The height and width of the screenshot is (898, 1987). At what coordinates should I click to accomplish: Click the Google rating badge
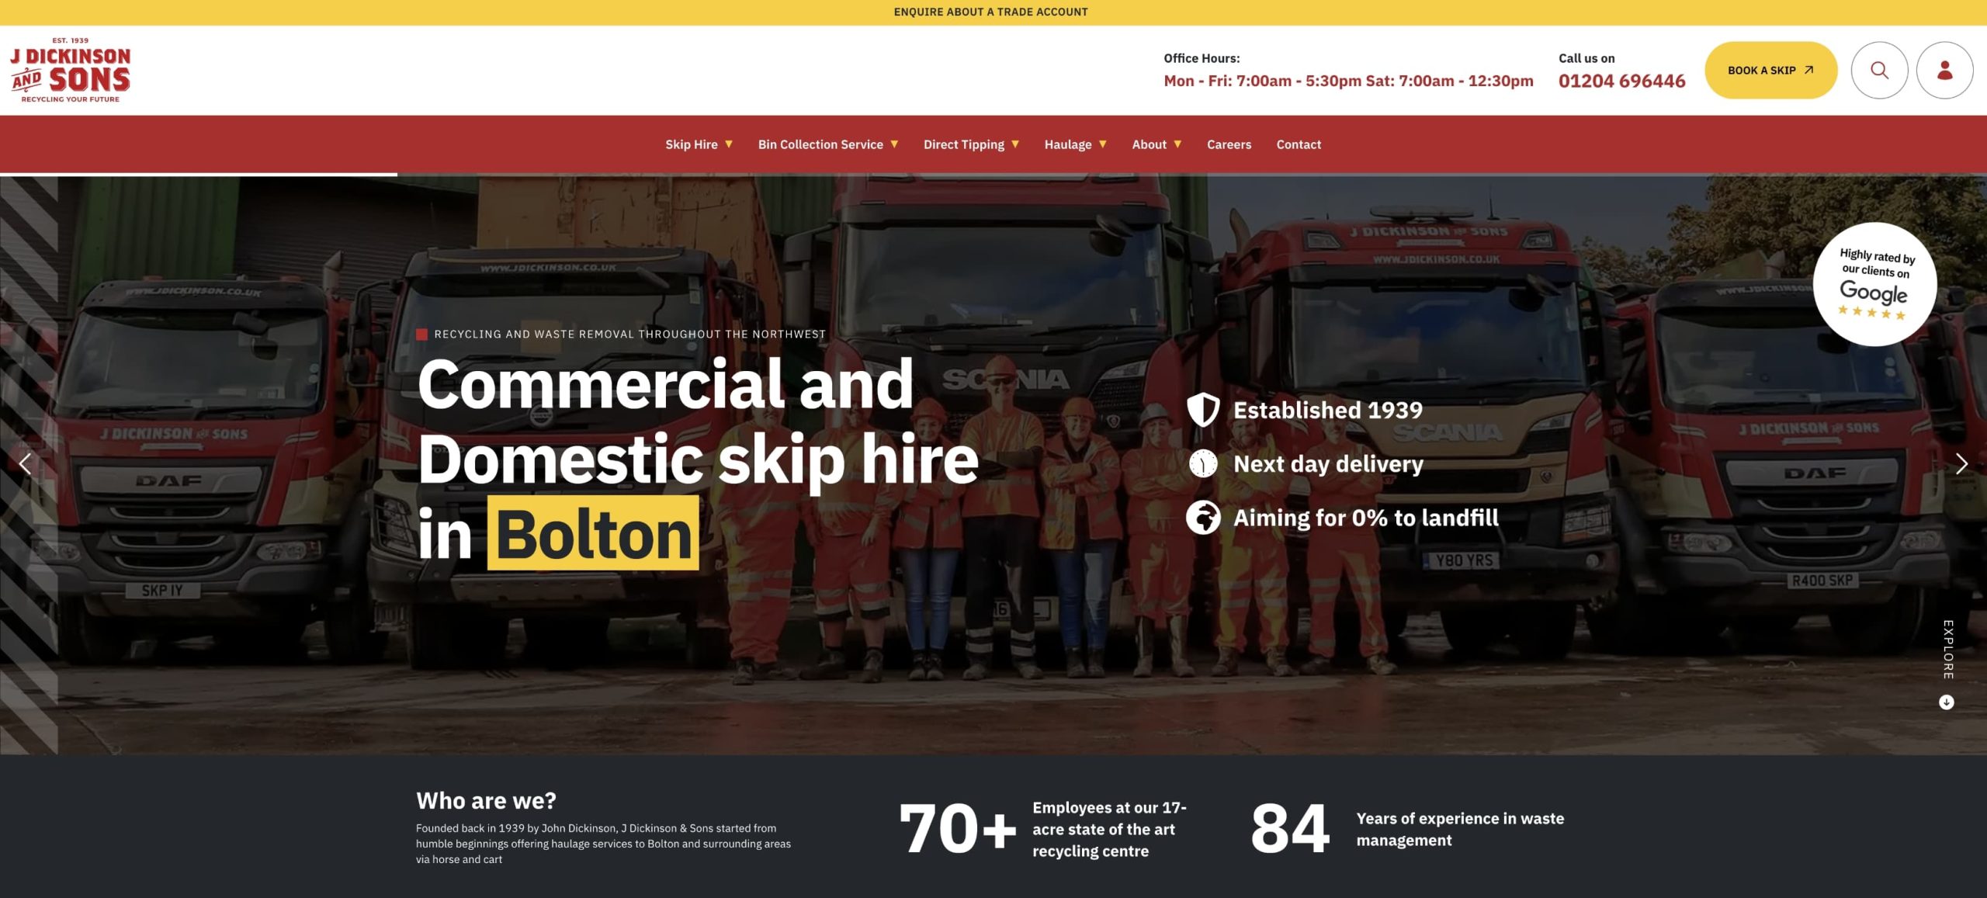1874,284
